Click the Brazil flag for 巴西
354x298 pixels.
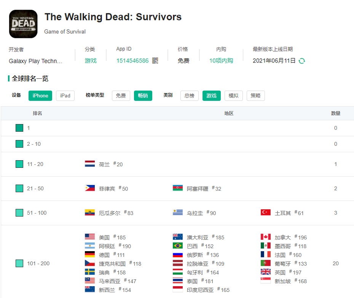point(178,245)
